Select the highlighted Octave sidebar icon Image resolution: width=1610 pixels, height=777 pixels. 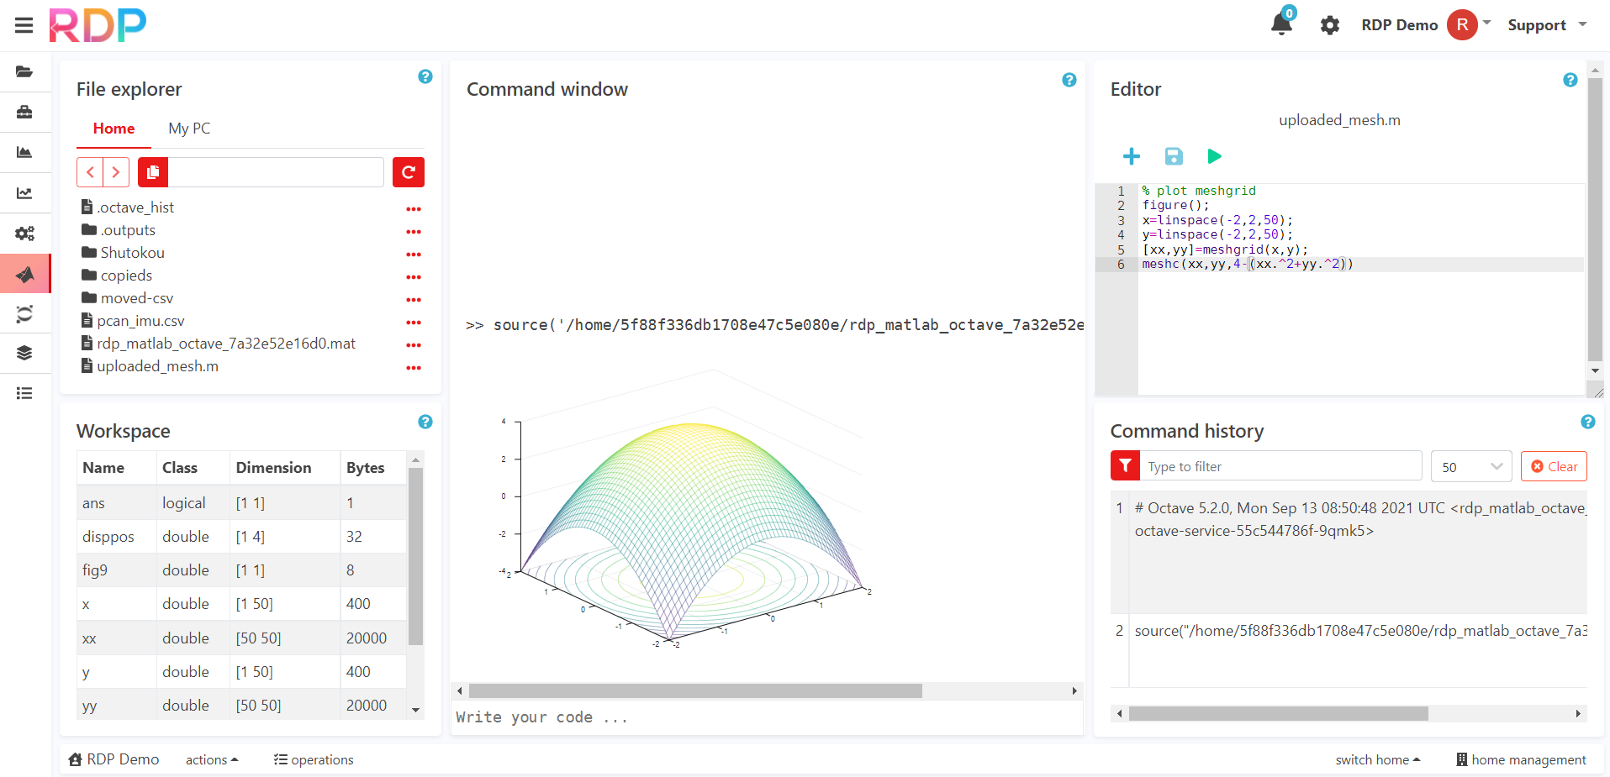coord(25,274)
